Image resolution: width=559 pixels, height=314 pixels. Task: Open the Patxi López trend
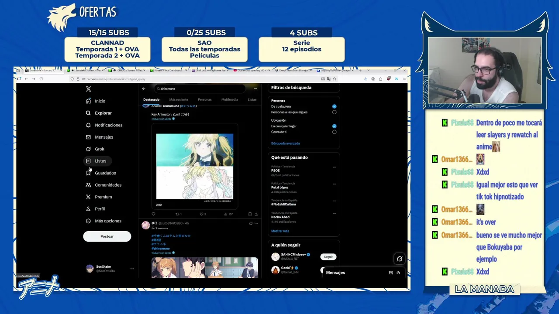tap(279, 188)
